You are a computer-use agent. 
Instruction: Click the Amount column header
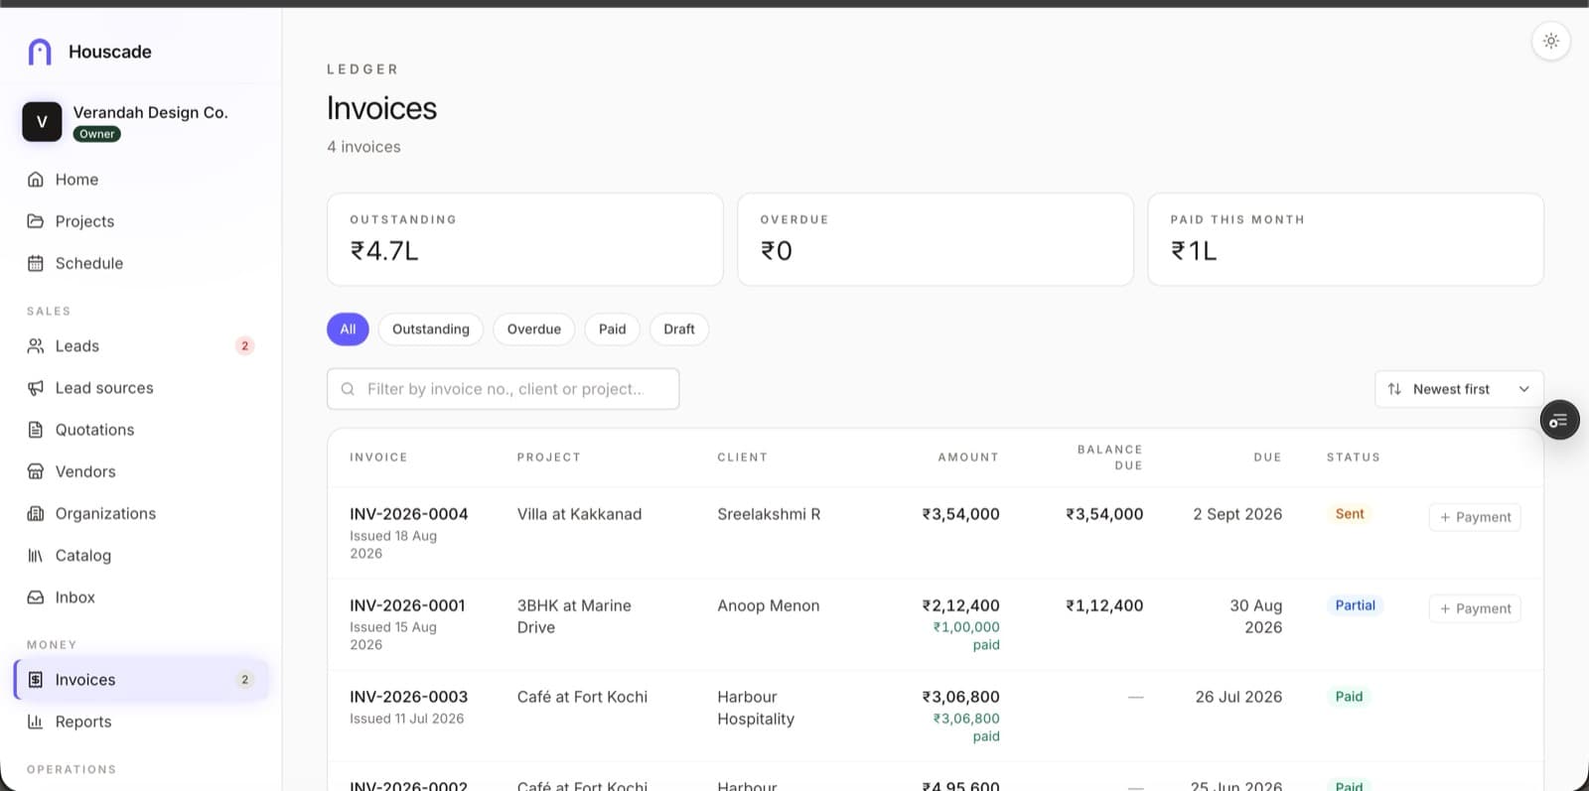tap(968, 458)
